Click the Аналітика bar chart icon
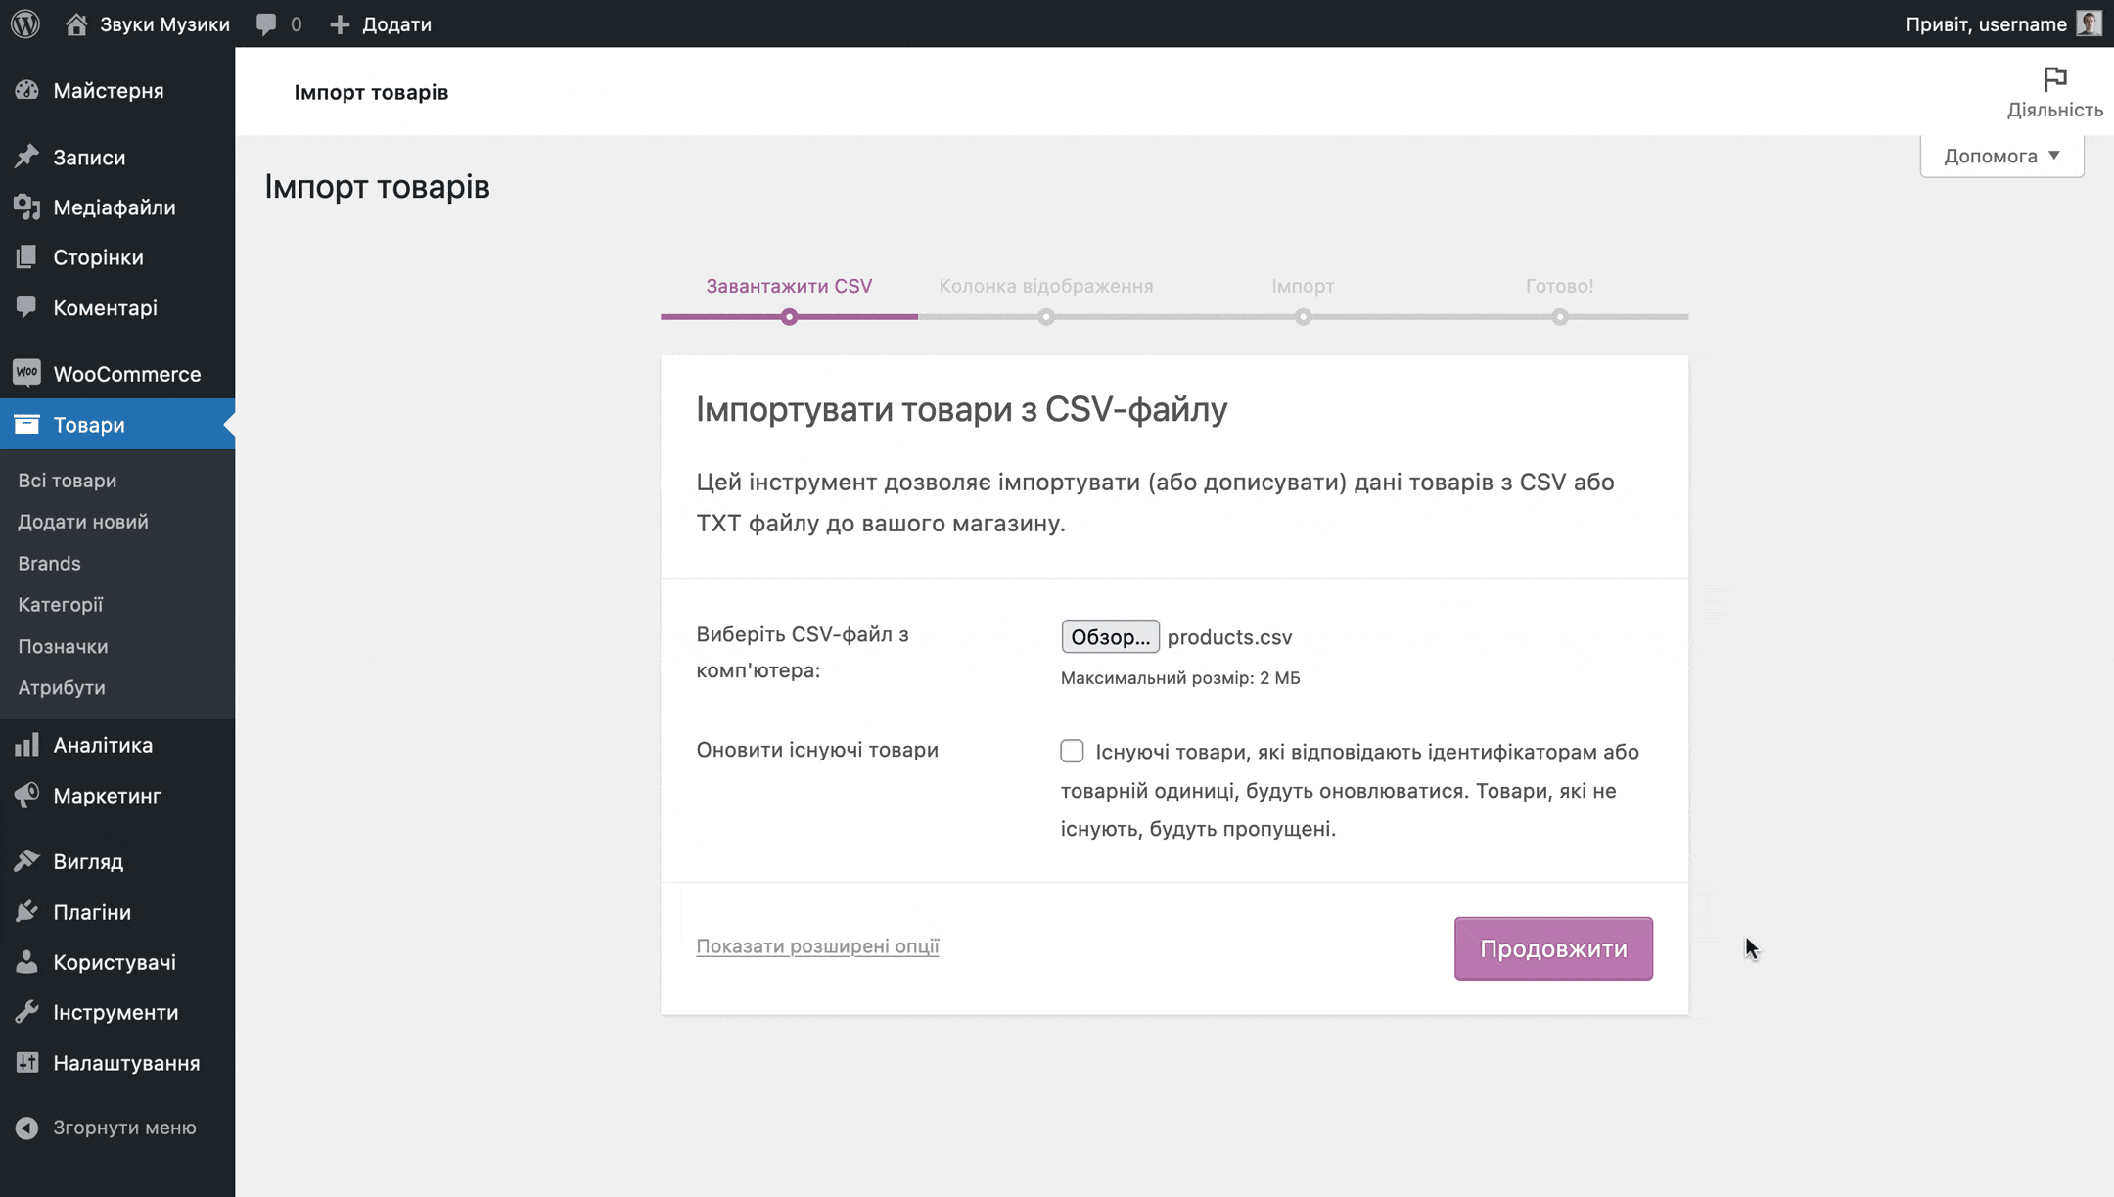Viewport: 2114px width, 1197px height. click(x=27, y=745)
